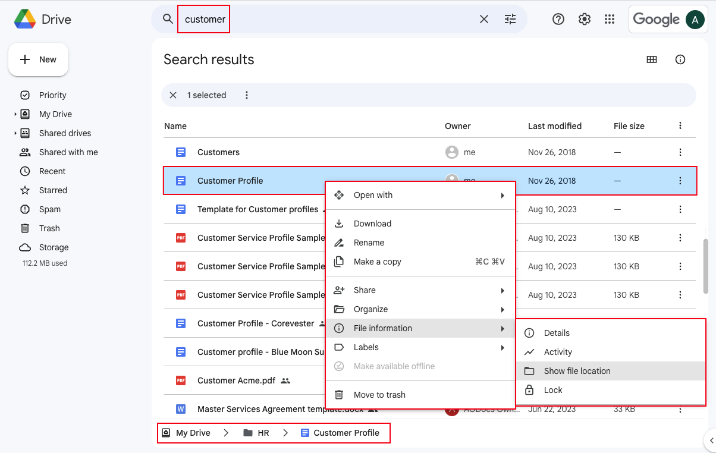Image resolution: width=716 pixels, height=453 pixels.
Task: Click More actions for Customers row
Action: (x=680, y=152)
